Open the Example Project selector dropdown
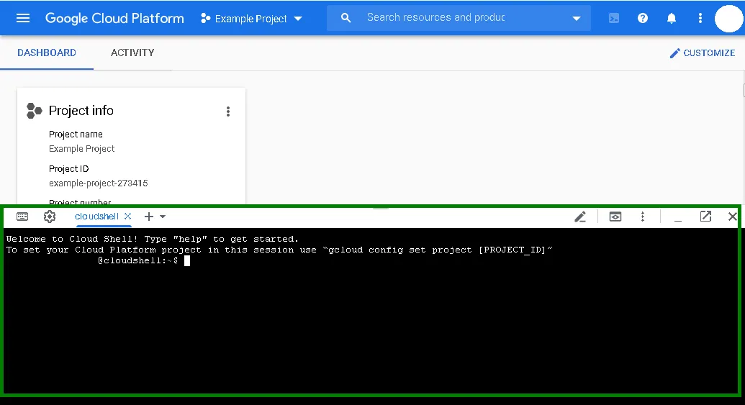 tap(251, 19)
